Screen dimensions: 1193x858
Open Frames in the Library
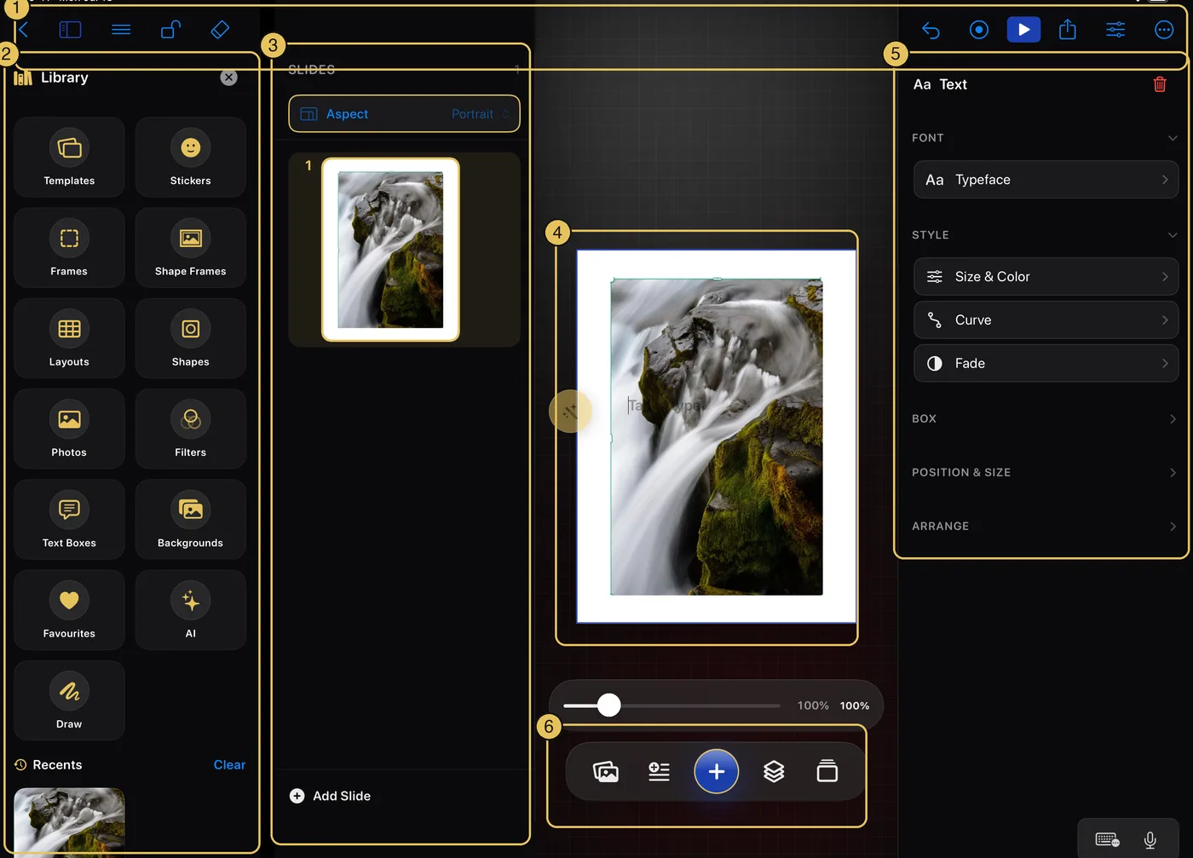point(69,248)
